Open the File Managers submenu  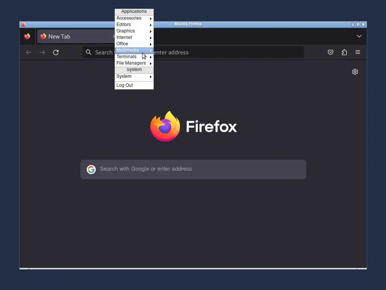point(134,63)
